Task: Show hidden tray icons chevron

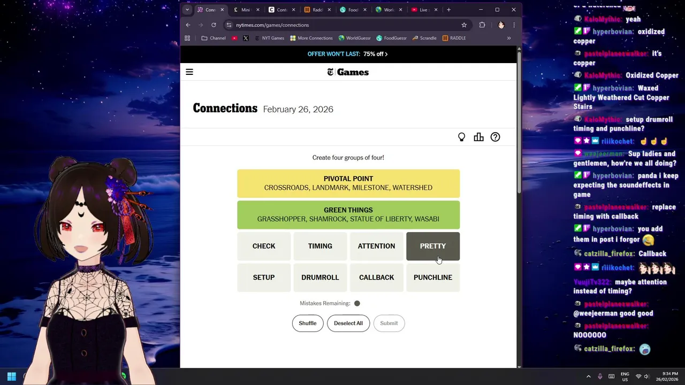Action: [589, 376]
